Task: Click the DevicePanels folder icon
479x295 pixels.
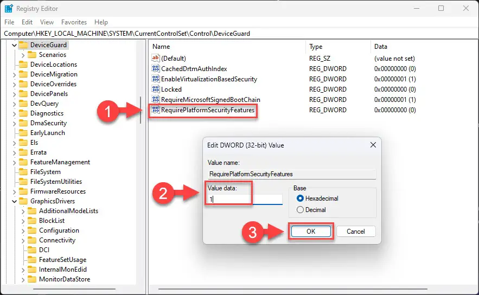Action: click(x=23, y=94)
